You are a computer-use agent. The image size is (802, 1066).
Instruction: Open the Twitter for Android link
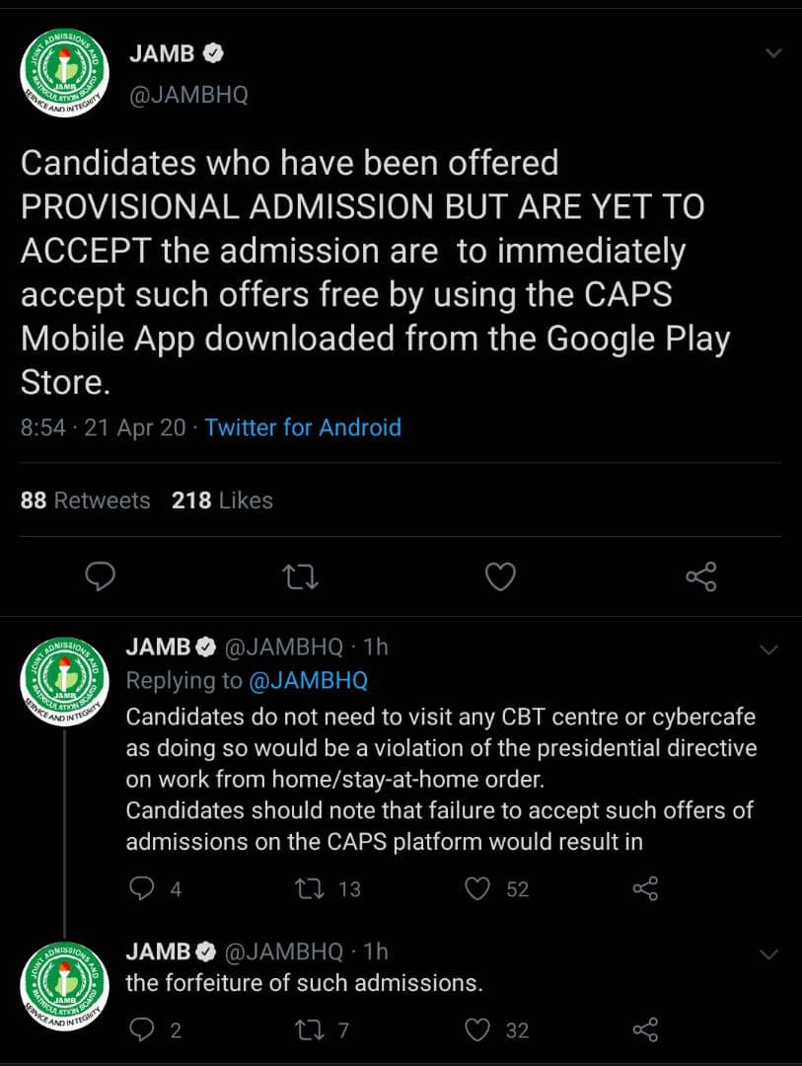coord(303,427)
